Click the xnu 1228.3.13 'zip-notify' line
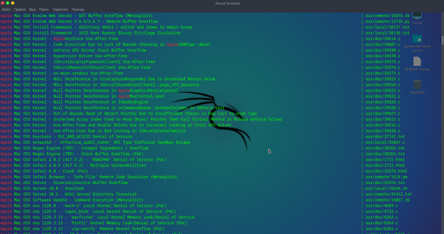444x234 pixels. [x=82, y=229]
